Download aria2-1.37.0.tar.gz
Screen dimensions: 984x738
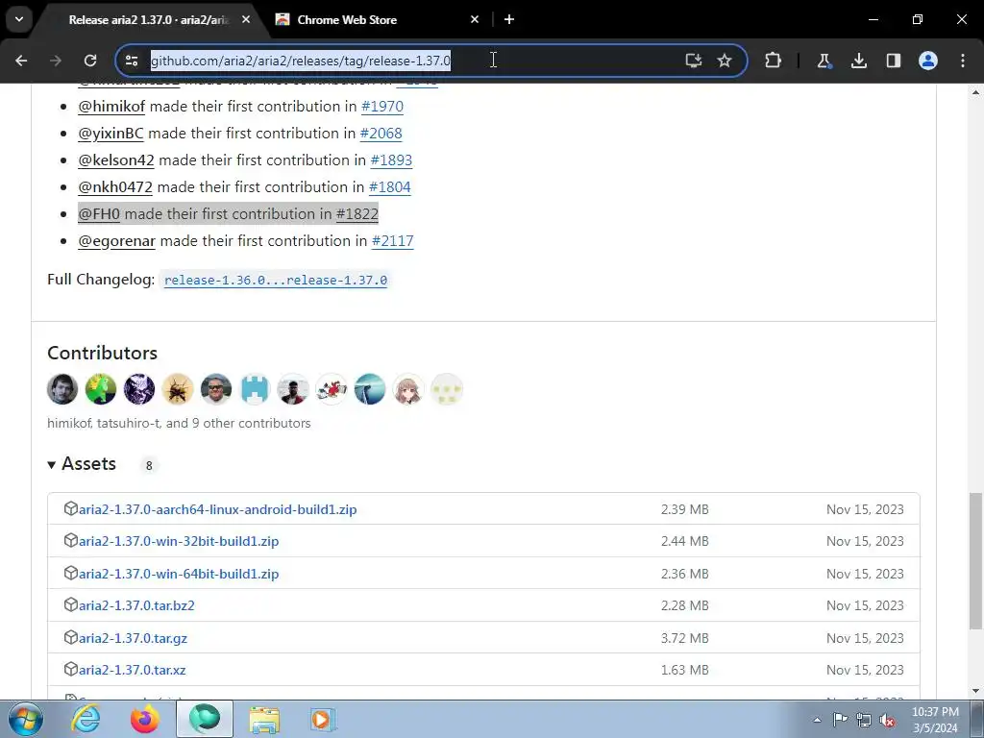tap(133, 638)
